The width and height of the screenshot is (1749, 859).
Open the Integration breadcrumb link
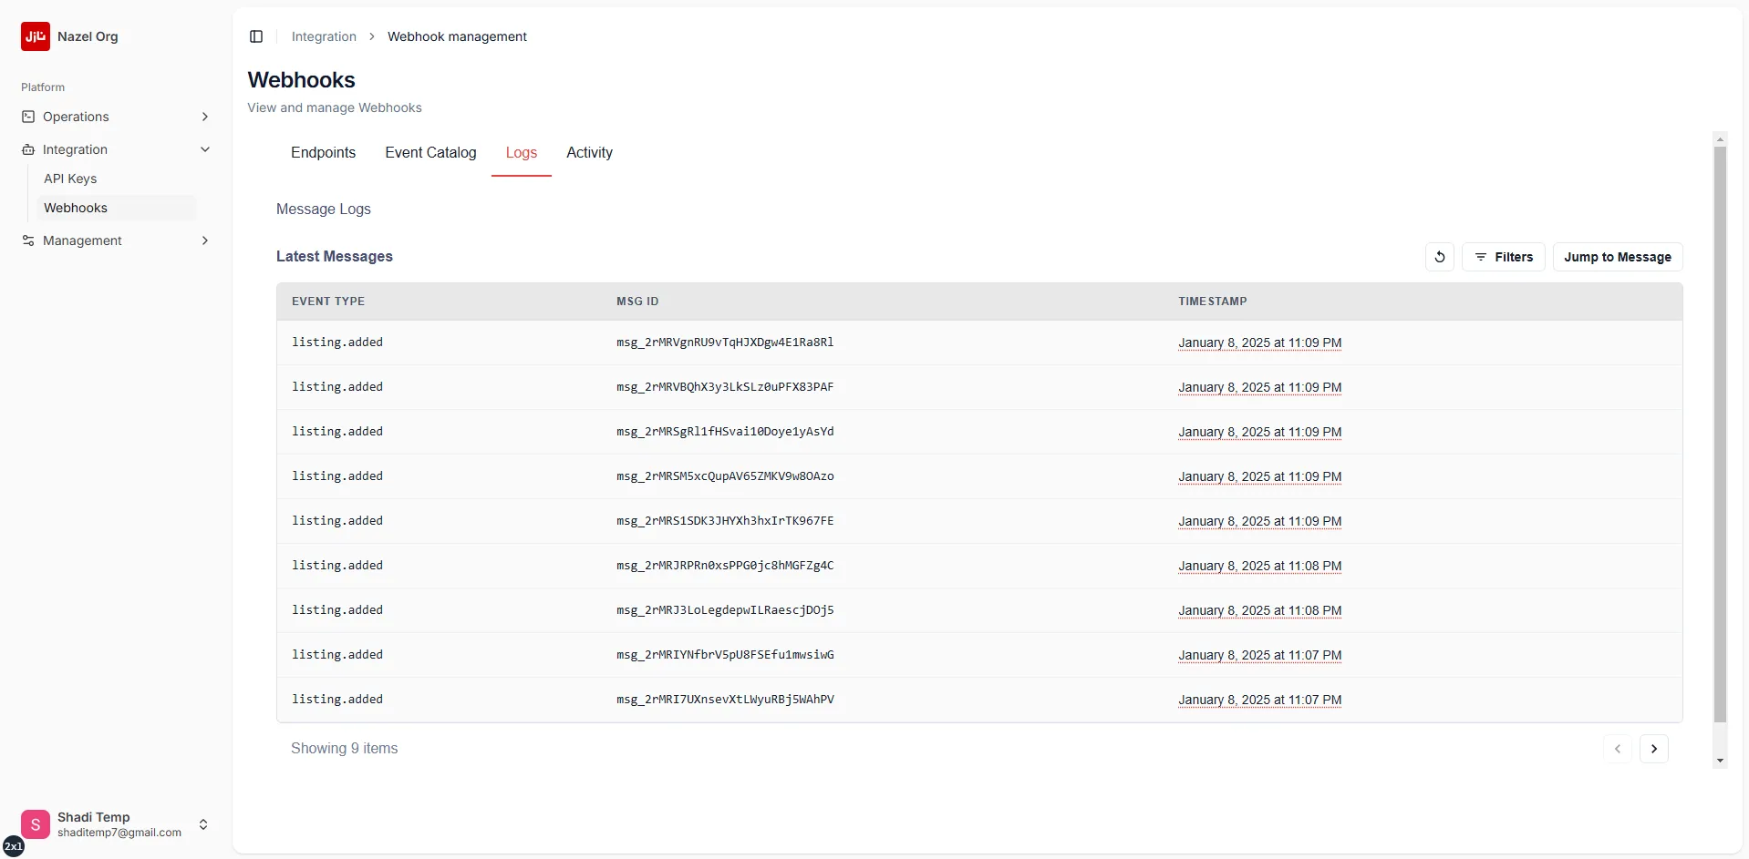(x=323, y=36)
